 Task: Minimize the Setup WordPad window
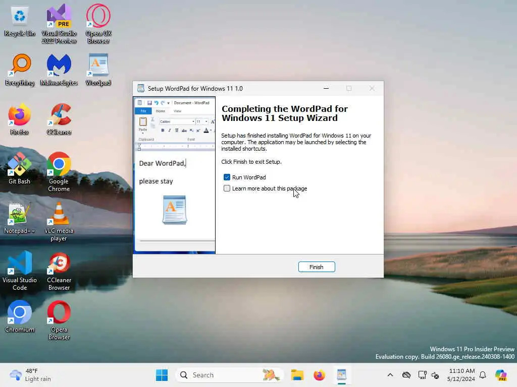pos(326,88)
